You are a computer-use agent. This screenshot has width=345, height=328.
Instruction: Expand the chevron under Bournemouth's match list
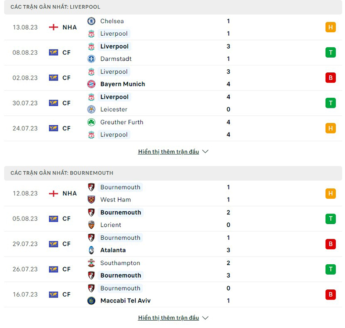coord(205,318)
